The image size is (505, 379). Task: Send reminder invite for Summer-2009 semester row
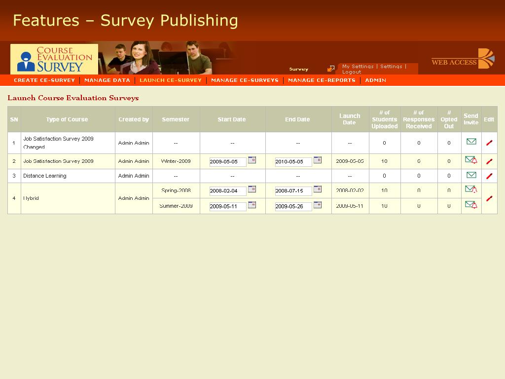471,204
